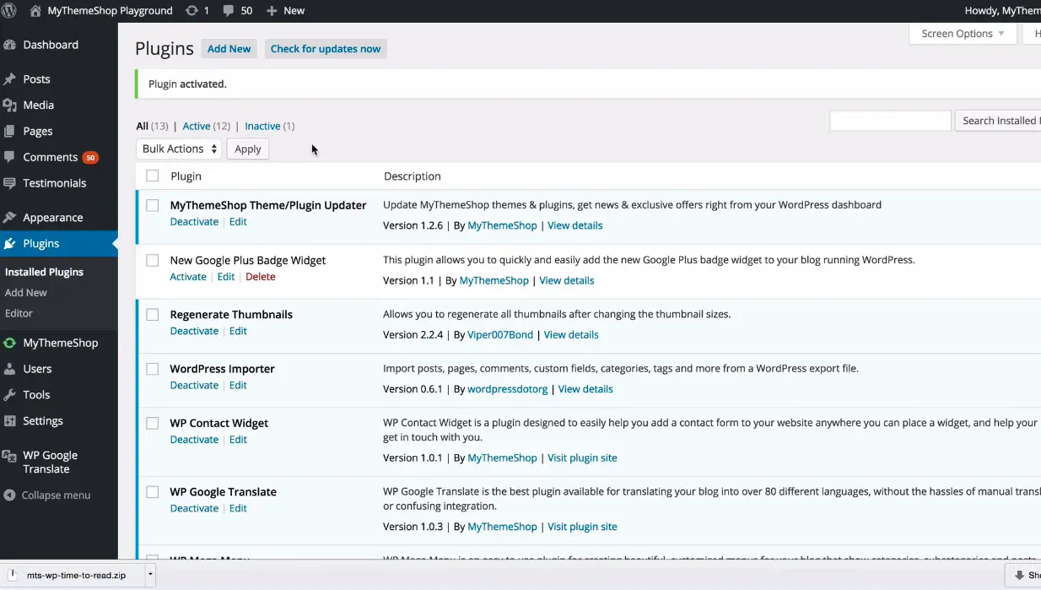The width and height of the screenshot is (1041, 590).
Task: Filter plugins by Inactive
Action: tap(262, 126)
